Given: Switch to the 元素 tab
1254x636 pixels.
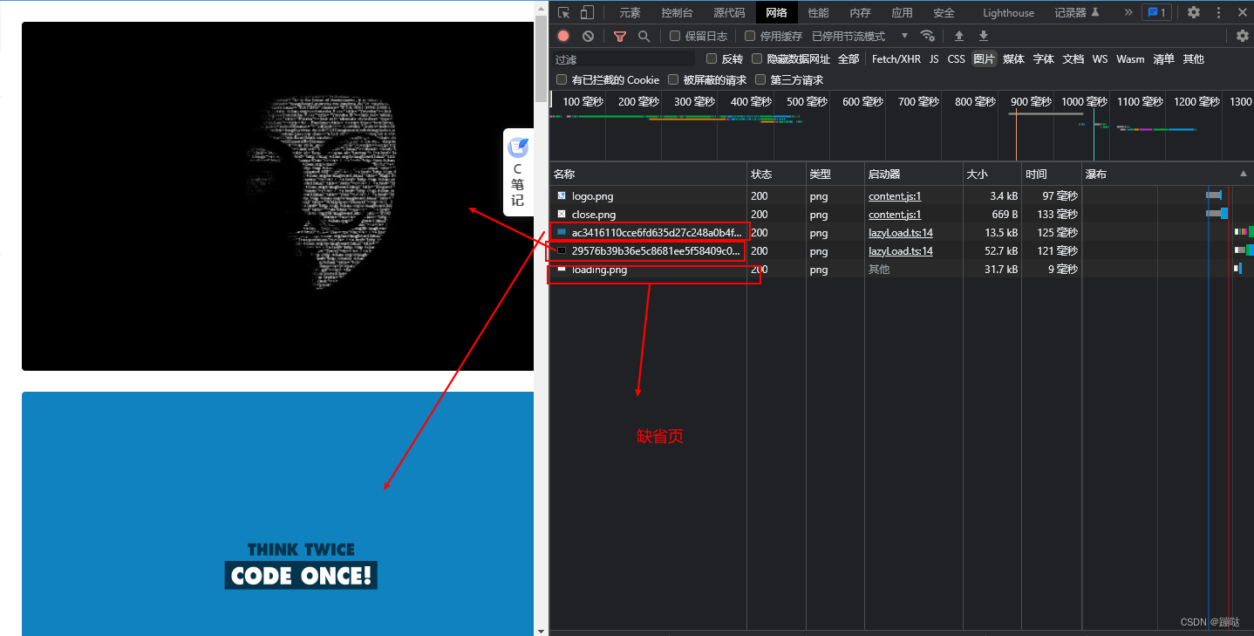Looking at the screenshot, I should click(x=630, y=12).
